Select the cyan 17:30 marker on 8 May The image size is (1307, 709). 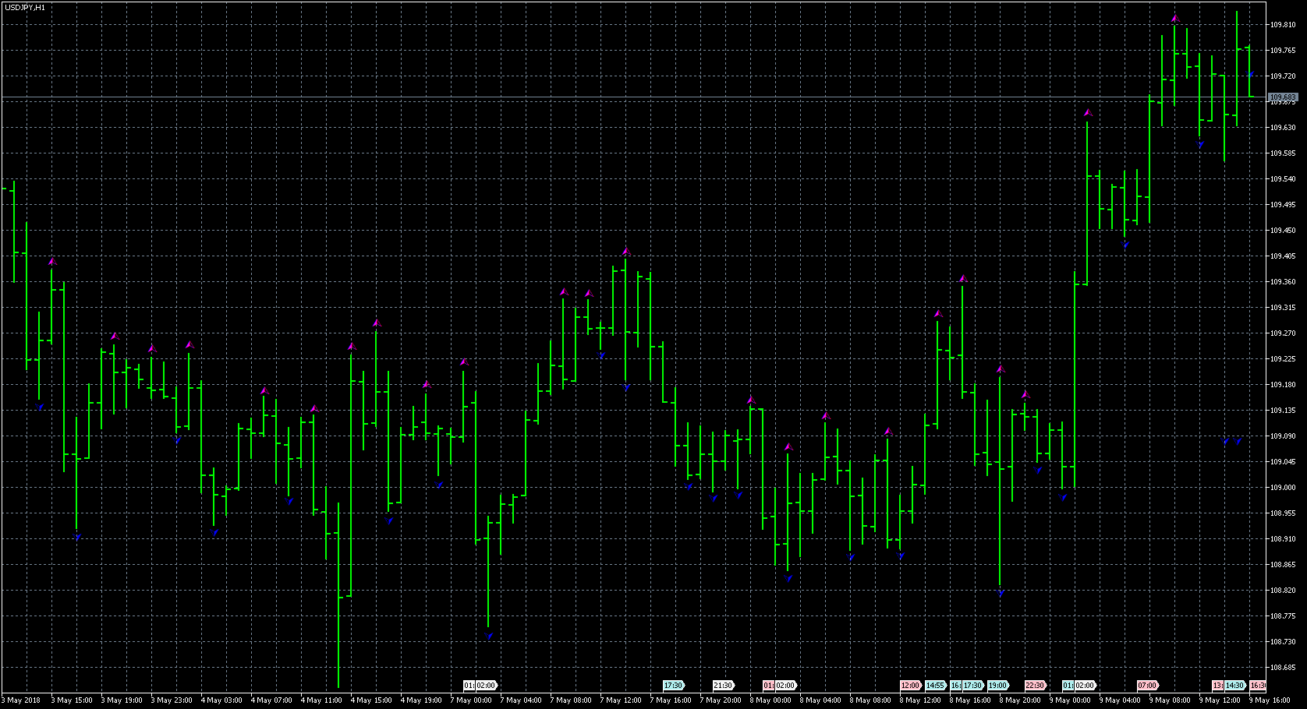pyautogui.click(x=972, y=686)
